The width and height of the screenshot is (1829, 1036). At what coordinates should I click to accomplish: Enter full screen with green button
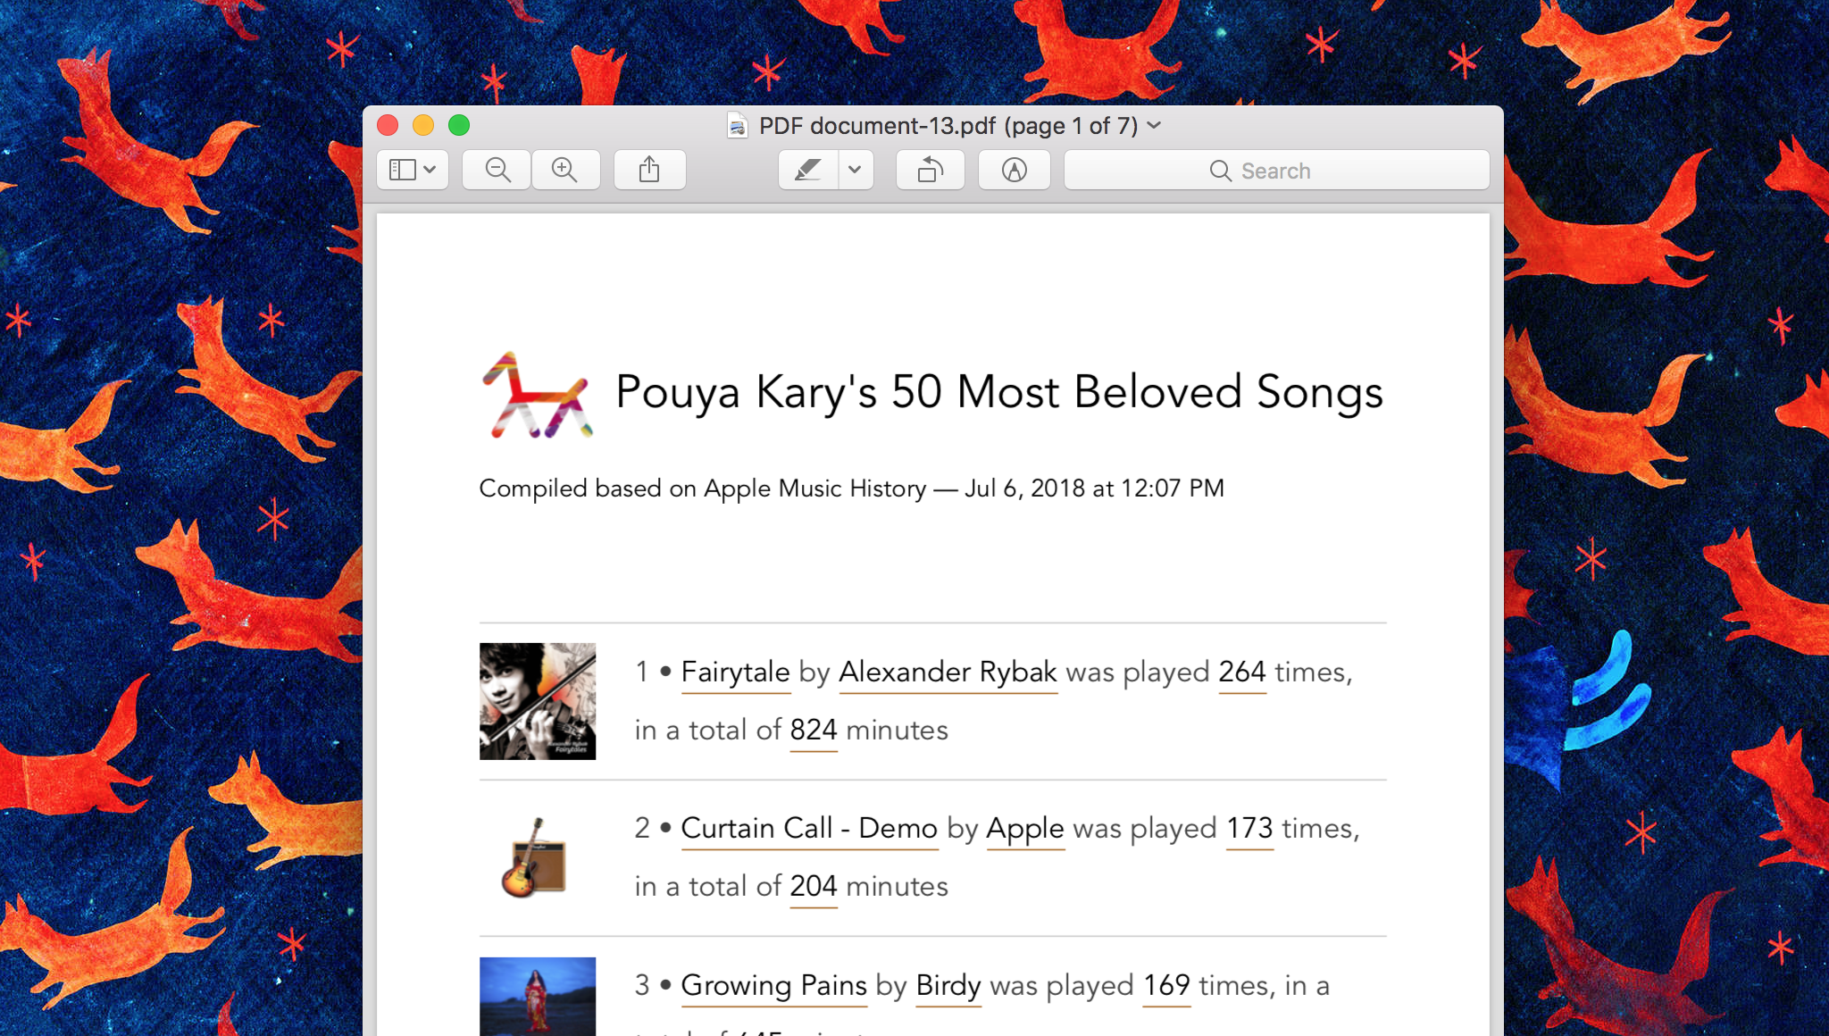click(459, 125)
